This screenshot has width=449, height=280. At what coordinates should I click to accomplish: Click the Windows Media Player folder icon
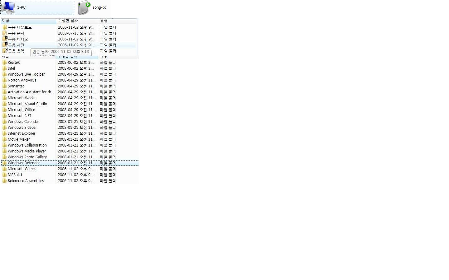4,151
